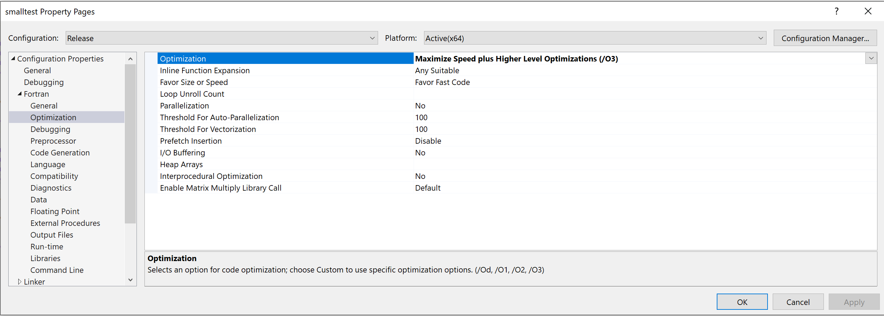
Task: Open the Optimization value dropdown
Action: (871, 58)
